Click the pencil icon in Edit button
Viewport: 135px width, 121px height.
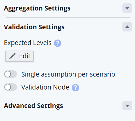coord(12,56)
